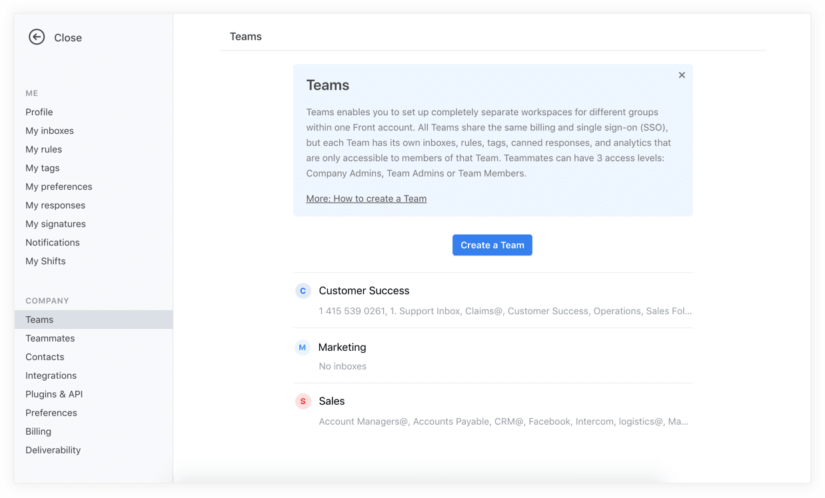Viewport: 825px width, 498px height.
Task: Dismiss the Teams info banner
Action: [682, 75]
